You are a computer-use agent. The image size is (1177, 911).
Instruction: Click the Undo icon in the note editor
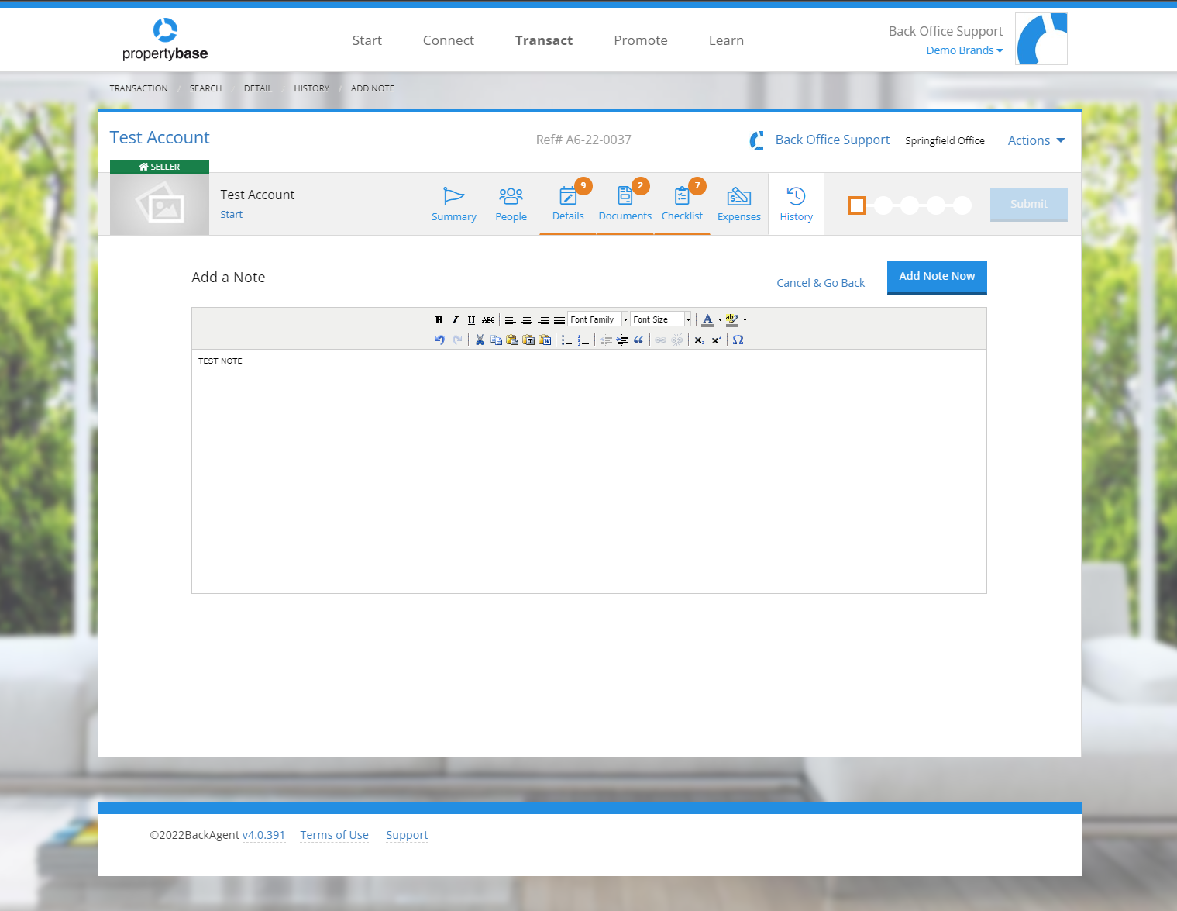click(439, 340)
